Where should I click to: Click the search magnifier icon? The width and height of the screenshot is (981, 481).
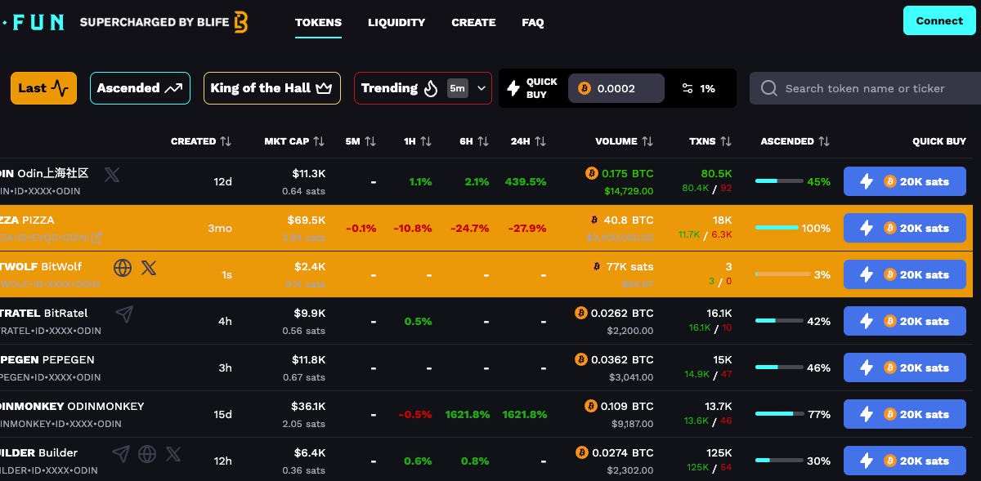[768, 88]
